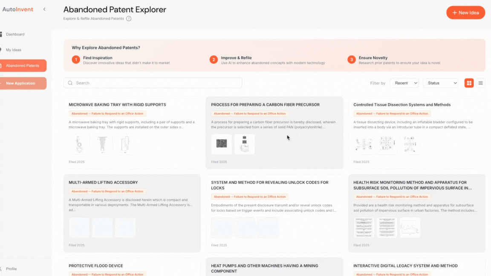The image size is (491, 276).
Task: Select the orange grid view toggle
Action: 469,83
